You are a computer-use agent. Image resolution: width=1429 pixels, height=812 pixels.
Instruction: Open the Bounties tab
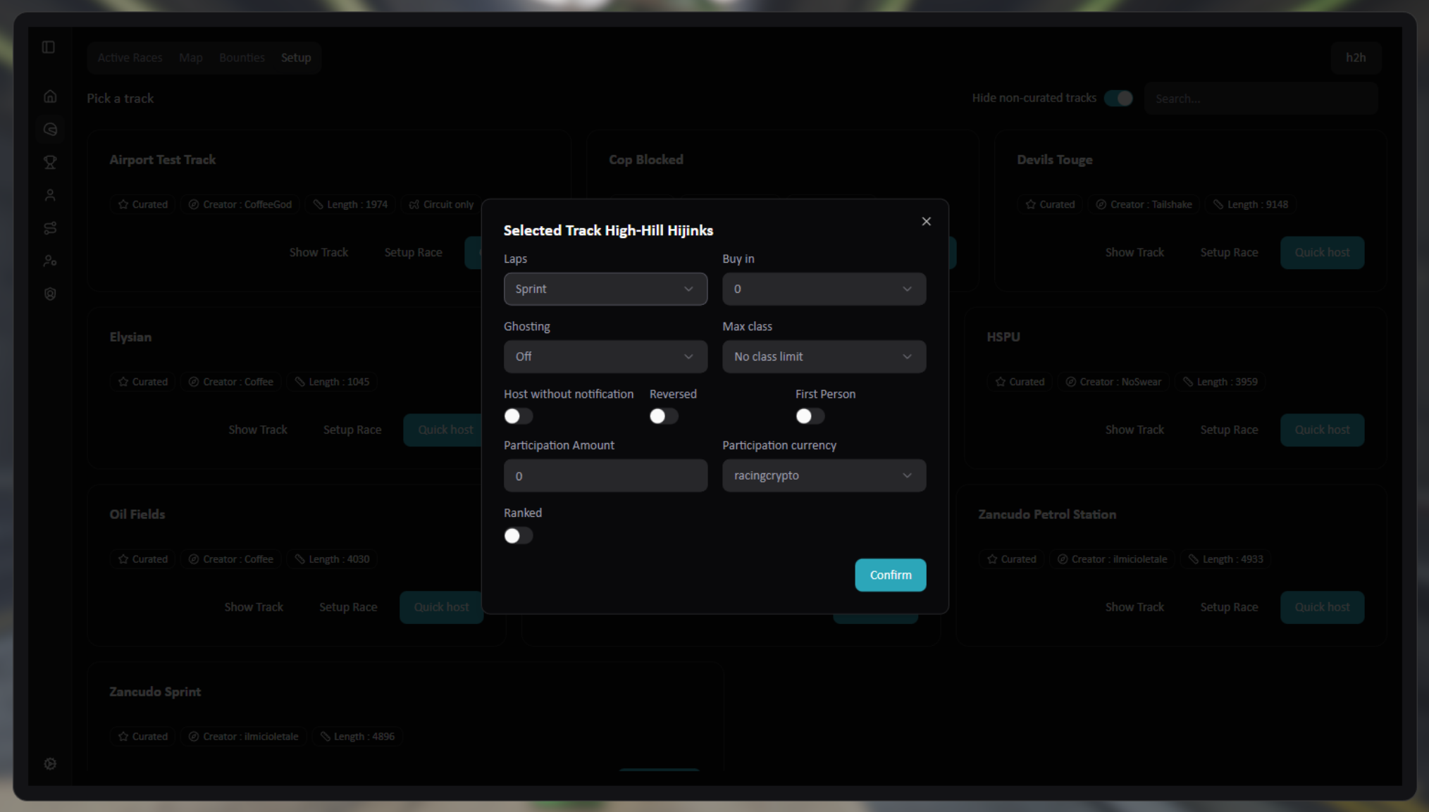coord(242,58)
